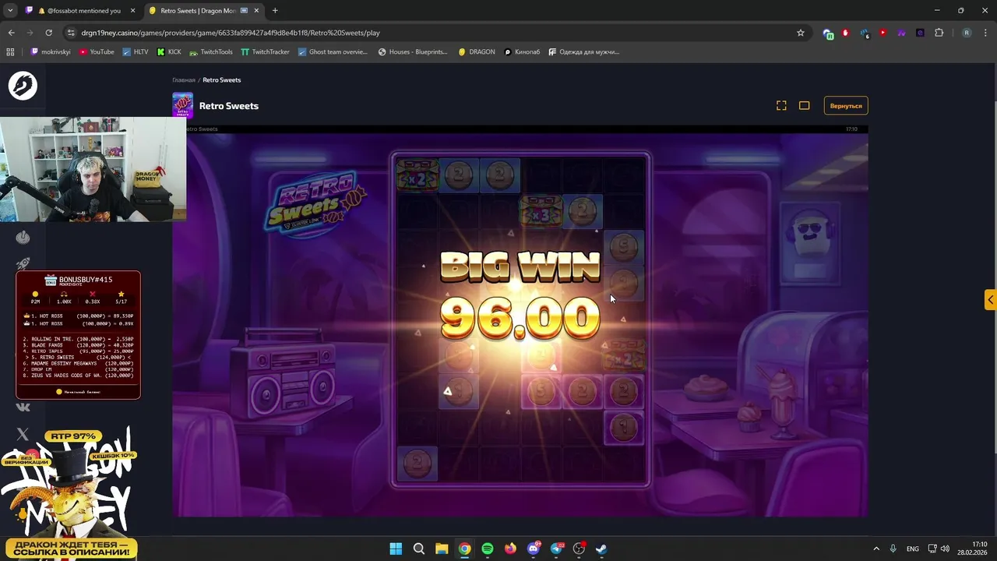Click the x3 multiplier symbol on the reels

tap(541, 212)
